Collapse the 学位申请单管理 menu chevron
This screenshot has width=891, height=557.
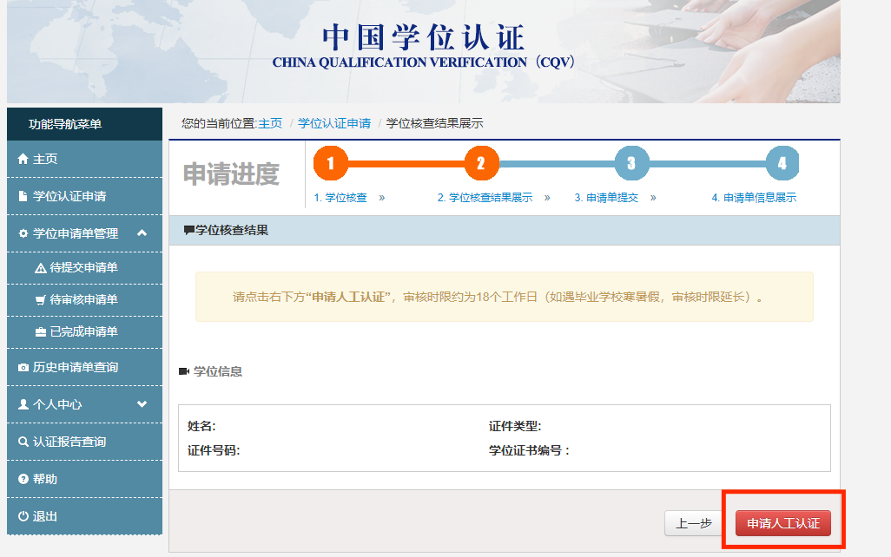(142, 233)
